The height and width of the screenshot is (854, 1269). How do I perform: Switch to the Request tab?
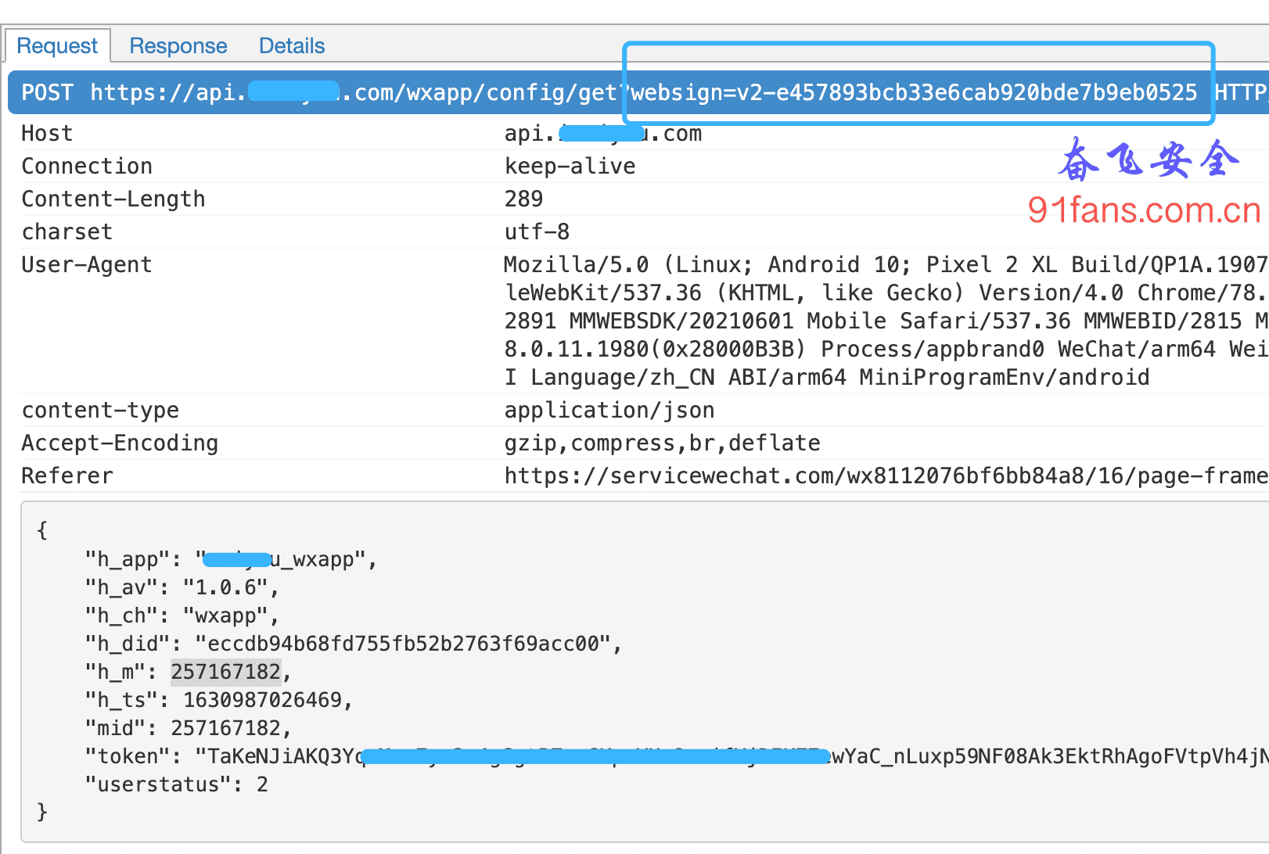(x=57, y=46)
